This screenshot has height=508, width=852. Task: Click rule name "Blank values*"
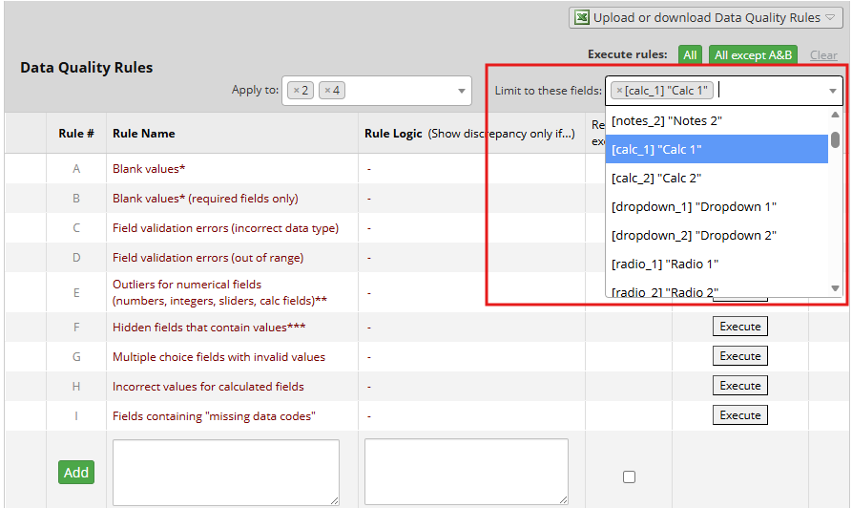click(x=149, y=169)
